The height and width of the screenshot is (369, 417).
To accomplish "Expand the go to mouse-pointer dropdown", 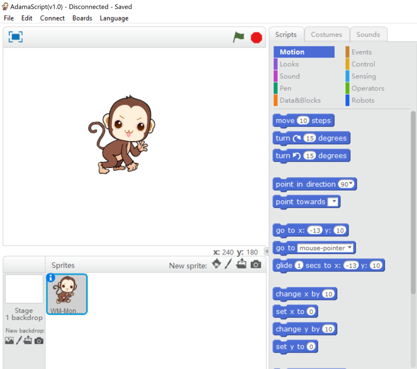I will coord(350,247).
